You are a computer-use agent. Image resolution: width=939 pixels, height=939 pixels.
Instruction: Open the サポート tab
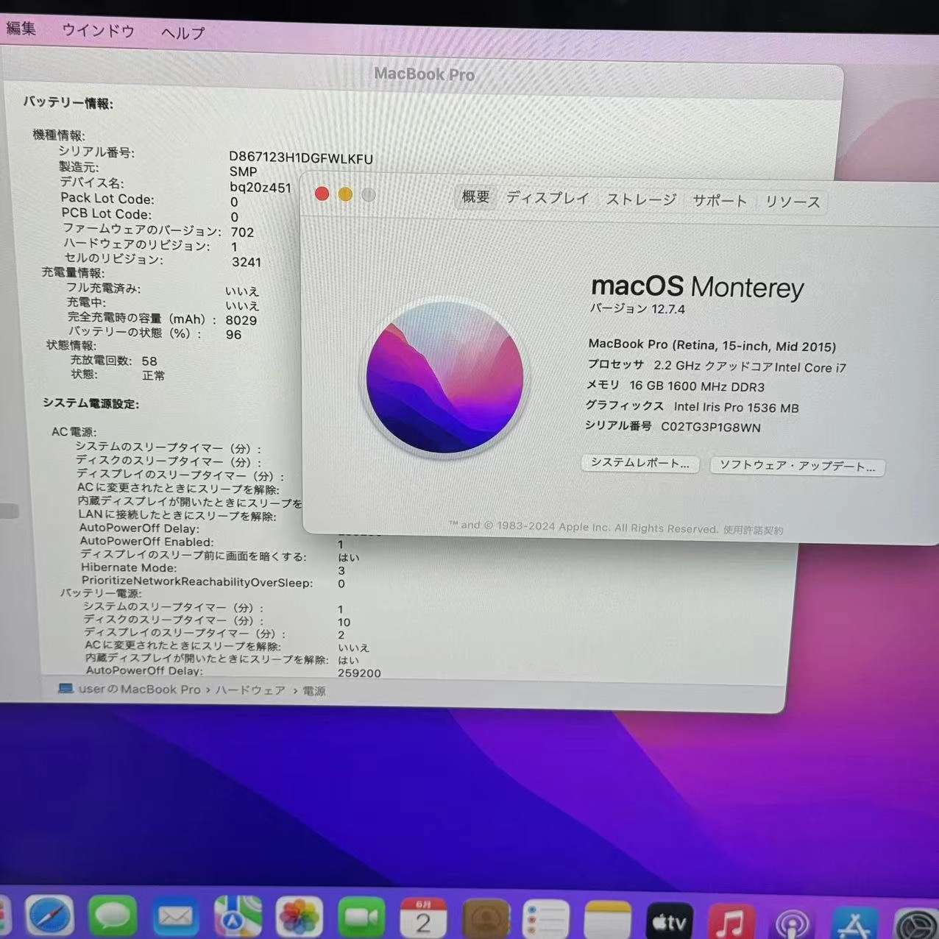pos(719,200)
